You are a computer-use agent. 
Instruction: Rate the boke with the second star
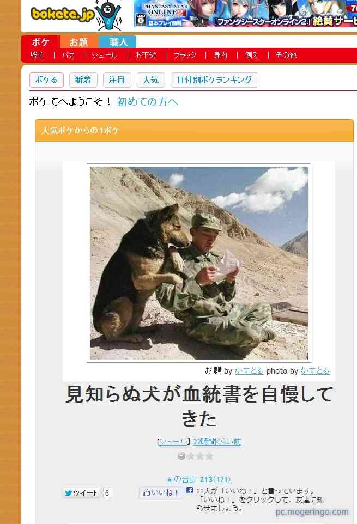(x=200, y=456)
